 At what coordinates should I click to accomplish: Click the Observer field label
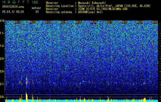coord(52,3)
